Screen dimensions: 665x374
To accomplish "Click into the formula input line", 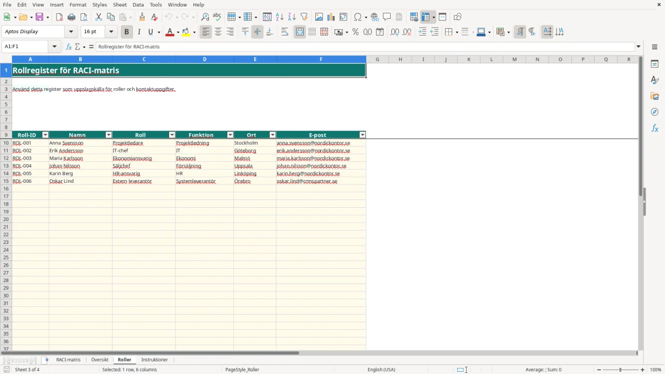I will 366,47.
